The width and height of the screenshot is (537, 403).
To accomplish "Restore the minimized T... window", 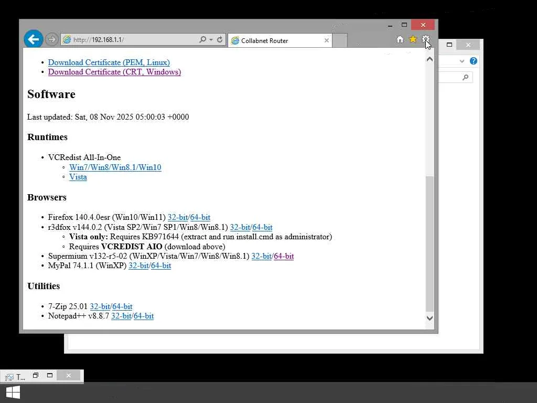I will coord(36,375).
